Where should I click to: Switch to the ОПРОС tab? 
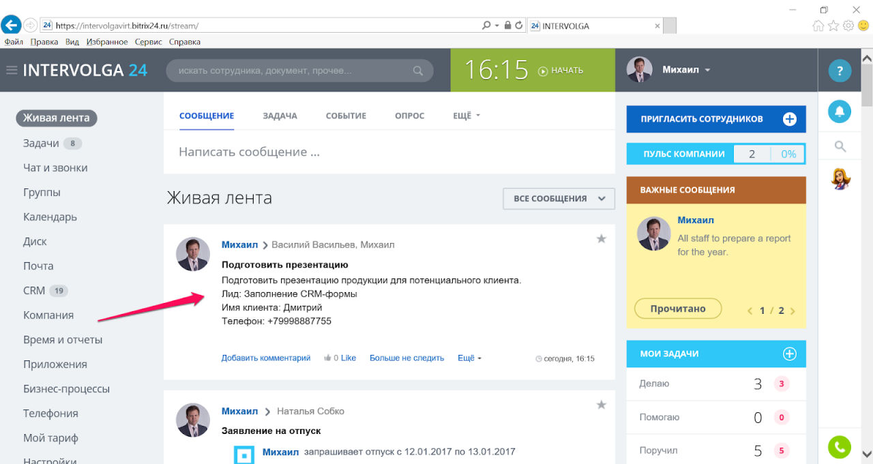tap(409, 115)
